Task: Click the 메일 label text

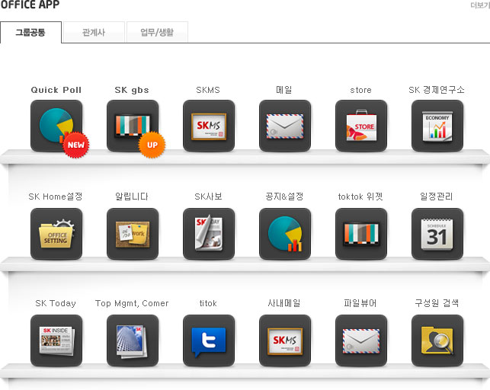Action: [284, 90]
